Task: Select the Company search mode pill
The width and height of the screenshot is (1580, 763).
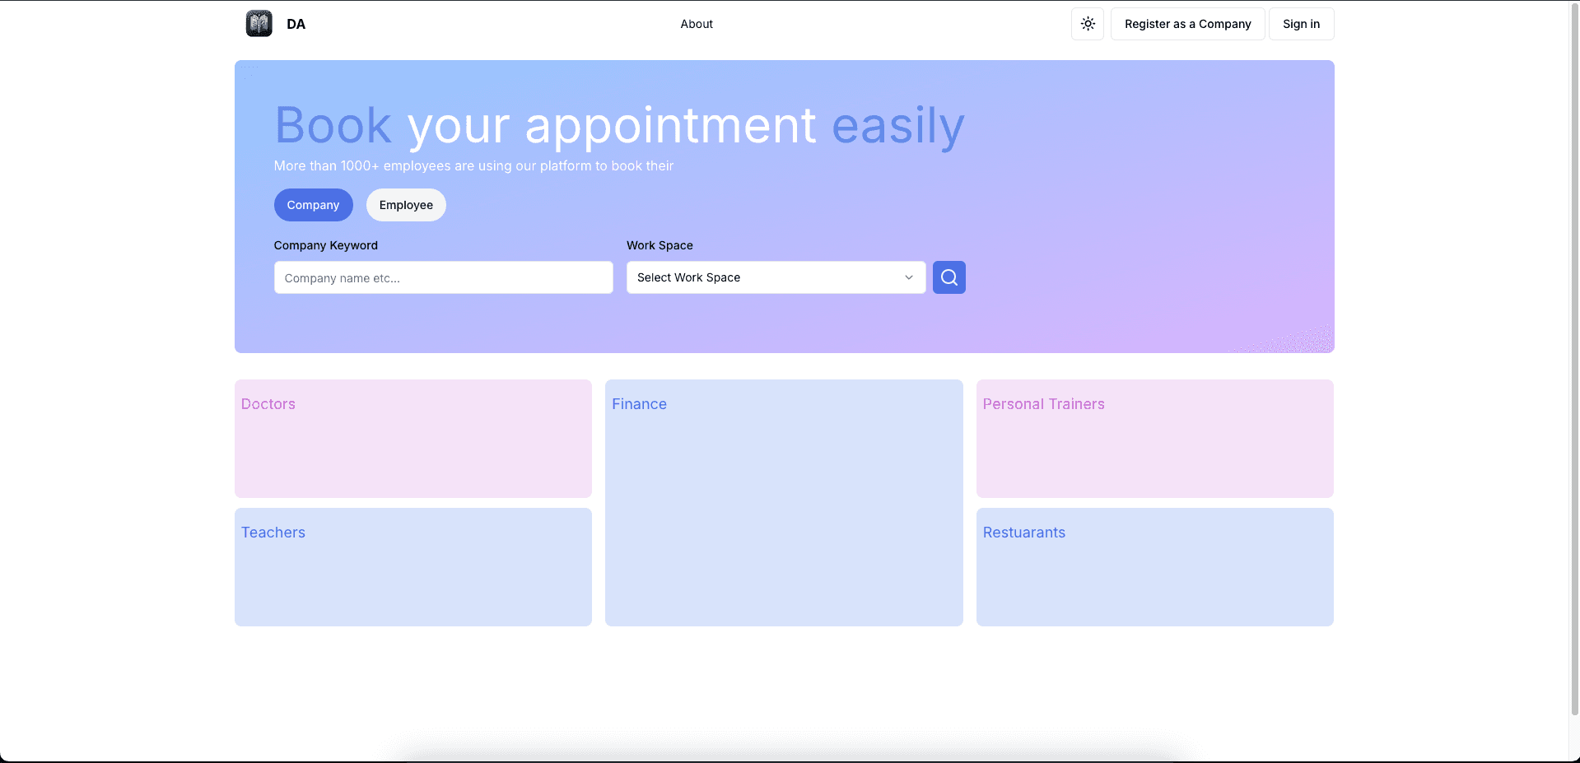Action: click(x=313, y=205)
